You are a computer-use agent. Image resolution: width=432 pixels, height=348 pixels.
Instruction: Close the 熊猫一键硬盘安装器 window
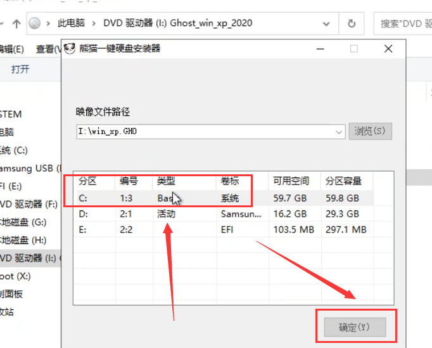pos(388,49)
